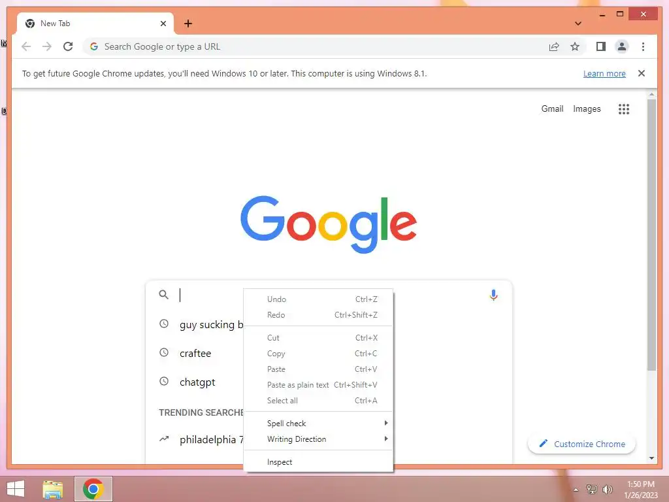Image resolution: width=669 pixels, height=502 pixels.
Task: Click the Customize Chrome button
Action: pos(581,444)
